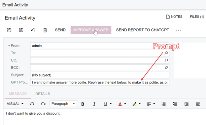Click the Cancel undo icon in top toolbar

33,30
